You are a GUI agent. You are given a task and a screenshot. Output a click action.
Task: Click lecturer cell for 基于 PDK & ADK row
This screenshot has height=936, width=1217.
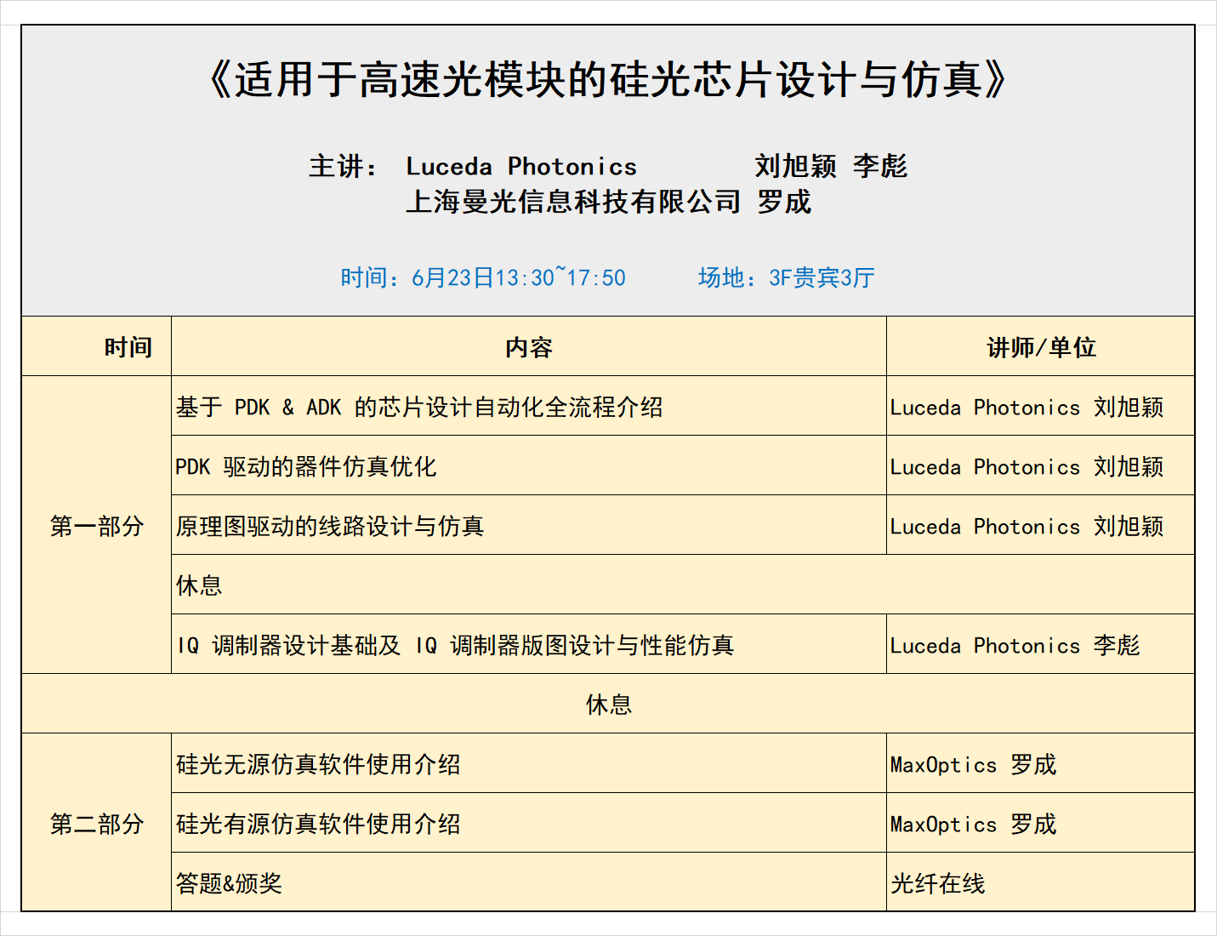(x=1041, y=406)
